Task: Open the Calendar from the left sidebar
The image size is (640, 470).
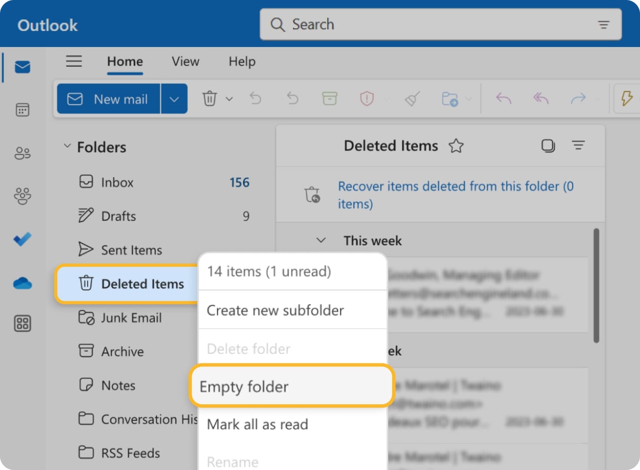Action: pos(22,110)
